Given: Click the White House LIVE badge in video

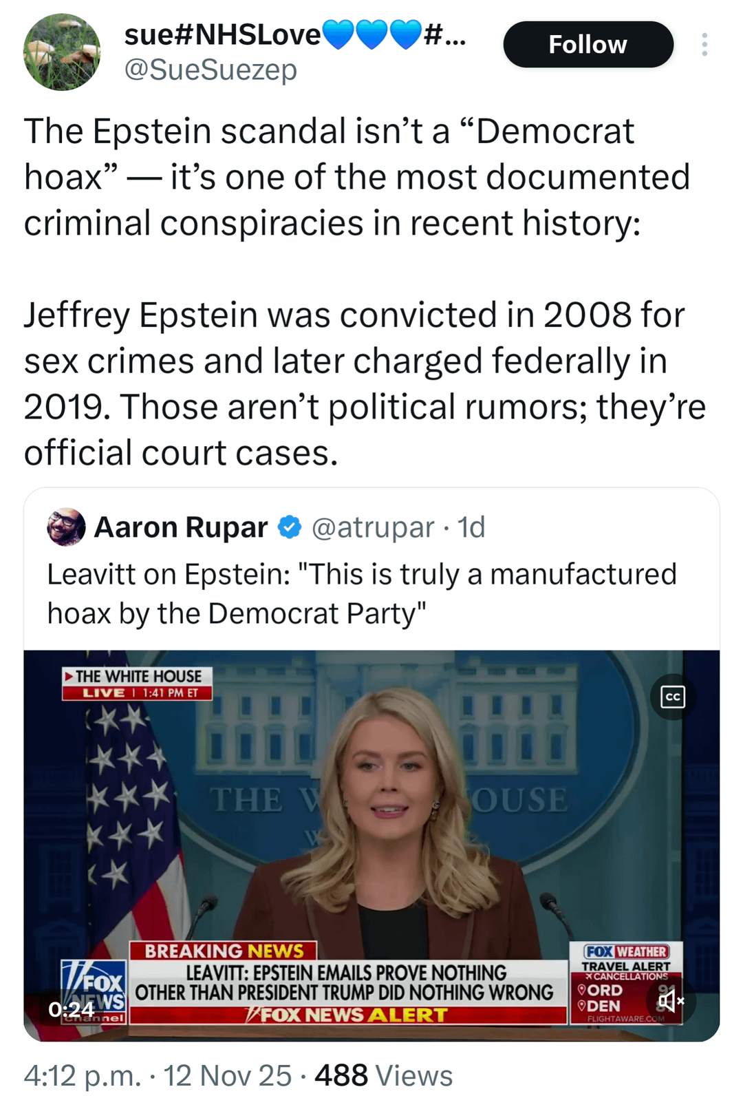Looking at the screenshot, I should (137, 684).
